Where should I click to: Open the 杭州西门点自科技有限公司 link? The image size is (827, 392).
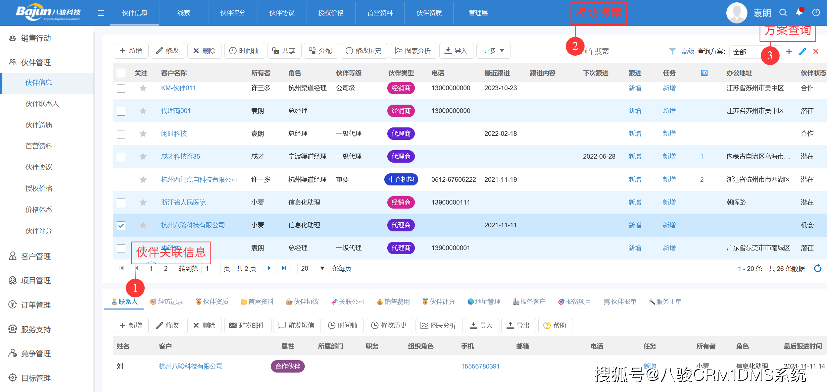click(199, 179)
